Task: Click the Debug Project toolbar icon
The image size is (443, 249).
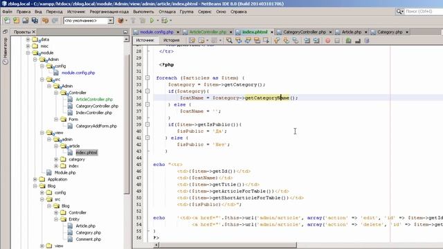Action: click(164, 21)
